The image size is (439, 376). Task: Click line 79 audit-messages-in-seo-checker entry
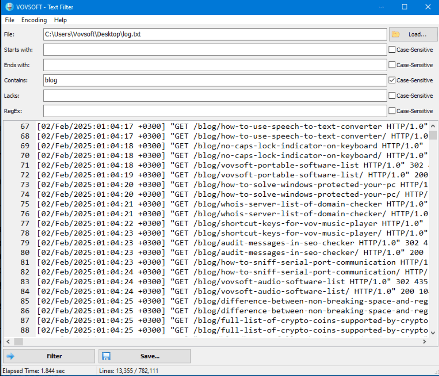(232, 243)
